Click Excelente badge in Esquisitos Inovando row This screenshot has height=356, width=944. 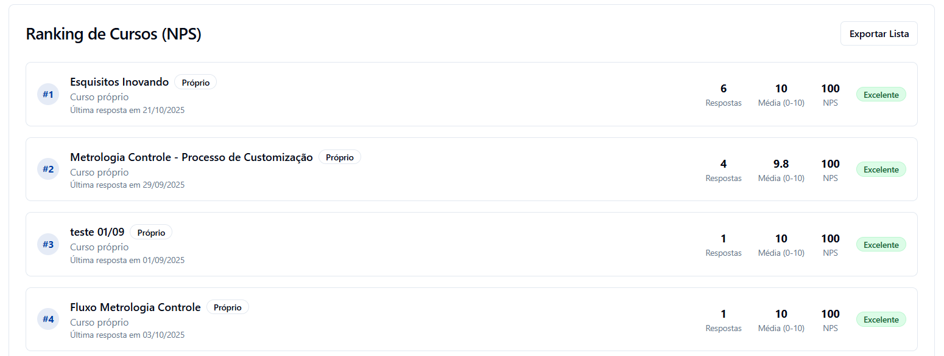pos(881,95)
